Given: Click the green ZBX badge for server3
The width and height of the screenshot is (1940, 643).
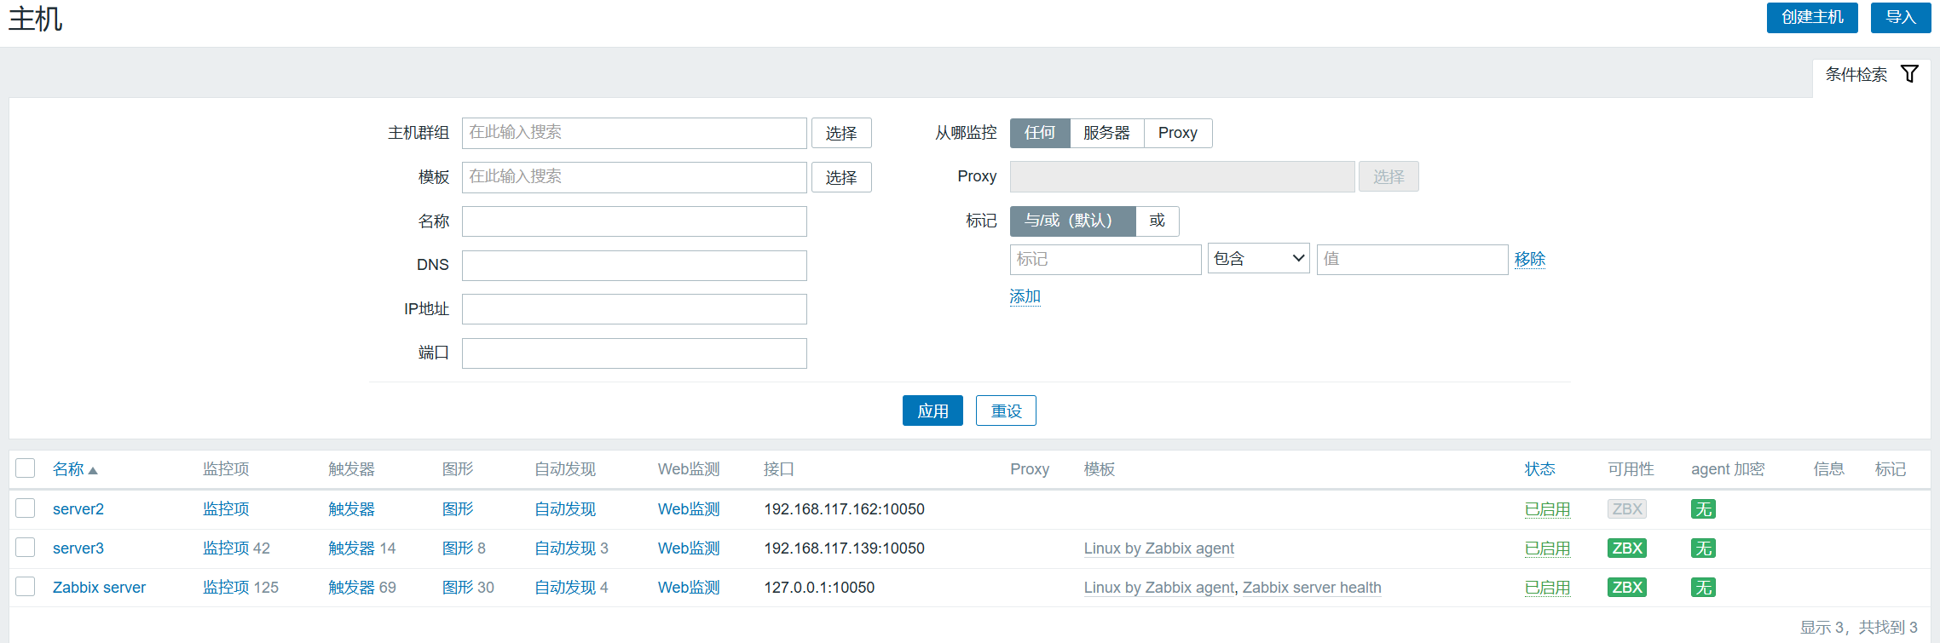Looking at the screenshot, I should (x=1627, y=548).
